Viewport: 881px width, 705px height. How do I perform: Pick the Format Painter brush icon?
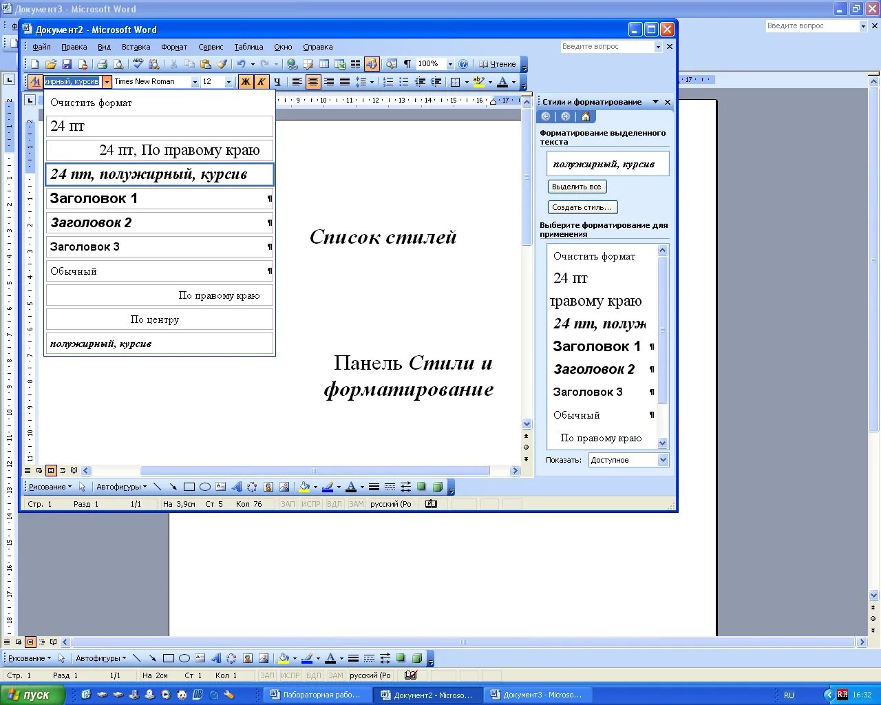coord(222,64)
